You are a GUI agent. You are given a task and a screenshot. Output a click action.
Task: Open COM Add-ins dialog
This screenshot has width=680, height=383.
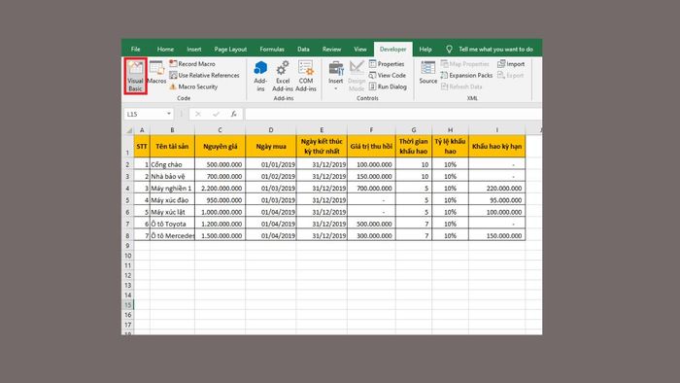coord(306,77)
